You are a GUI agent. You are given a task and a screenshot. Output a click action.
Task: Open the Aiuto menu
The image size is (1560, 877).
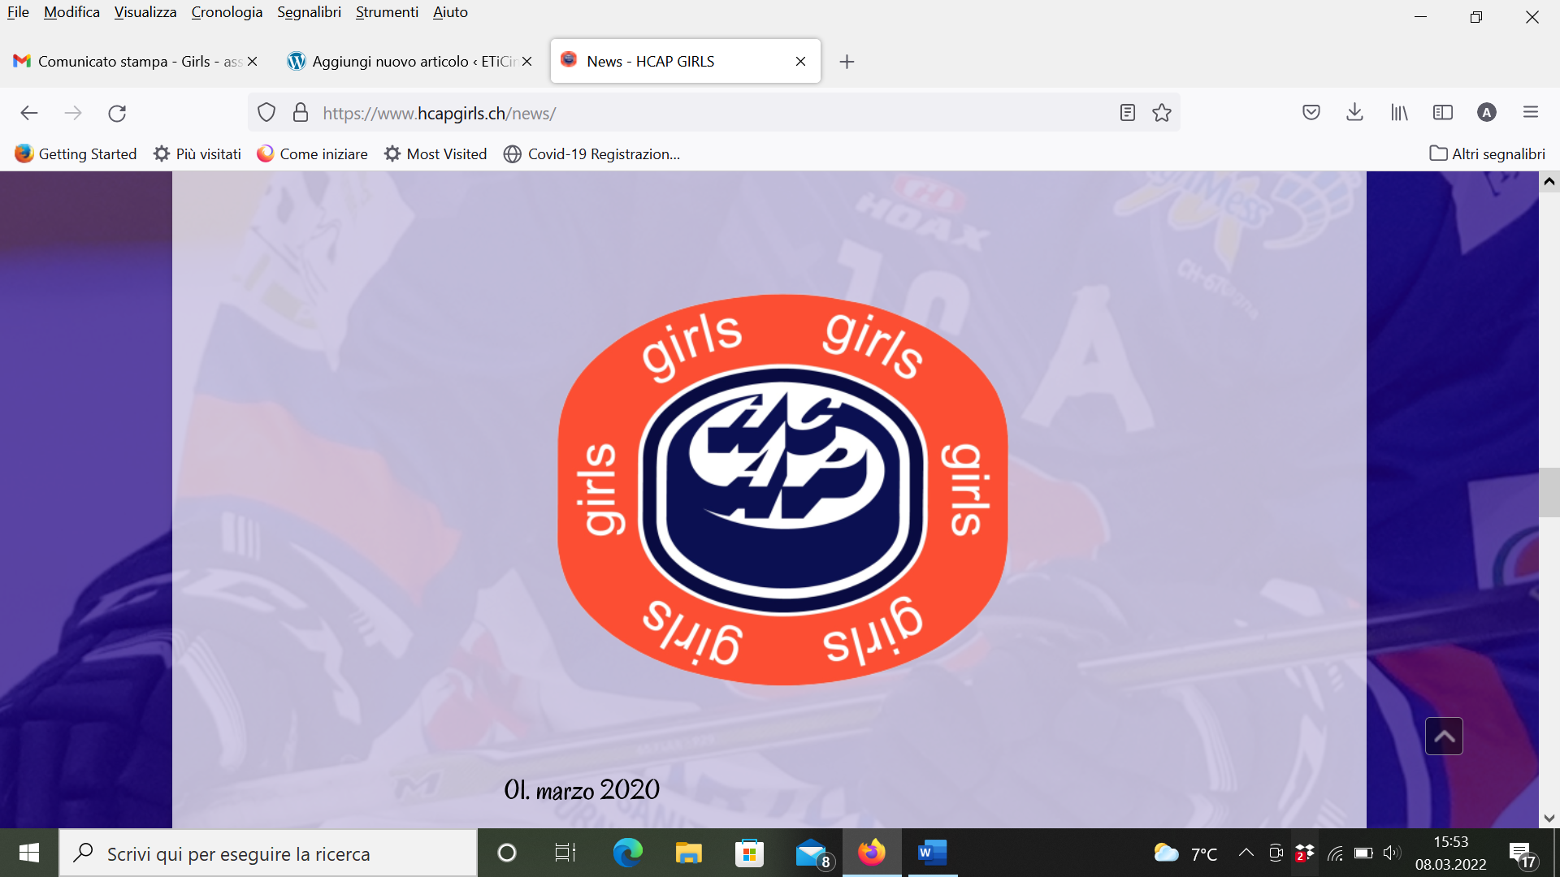point(450,12)
